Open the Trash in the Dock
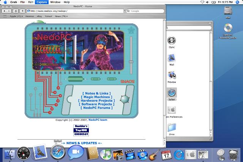Image resolution: width=243 pixels, height=162 pixels. (233, 154)
